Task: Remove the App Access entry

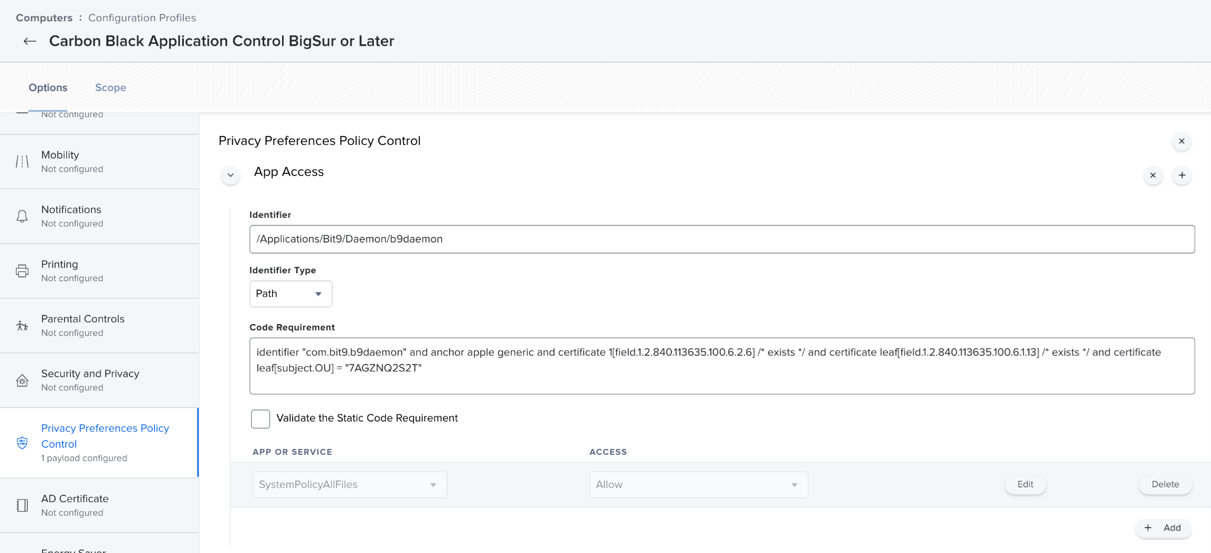Action: (1152, 175)
